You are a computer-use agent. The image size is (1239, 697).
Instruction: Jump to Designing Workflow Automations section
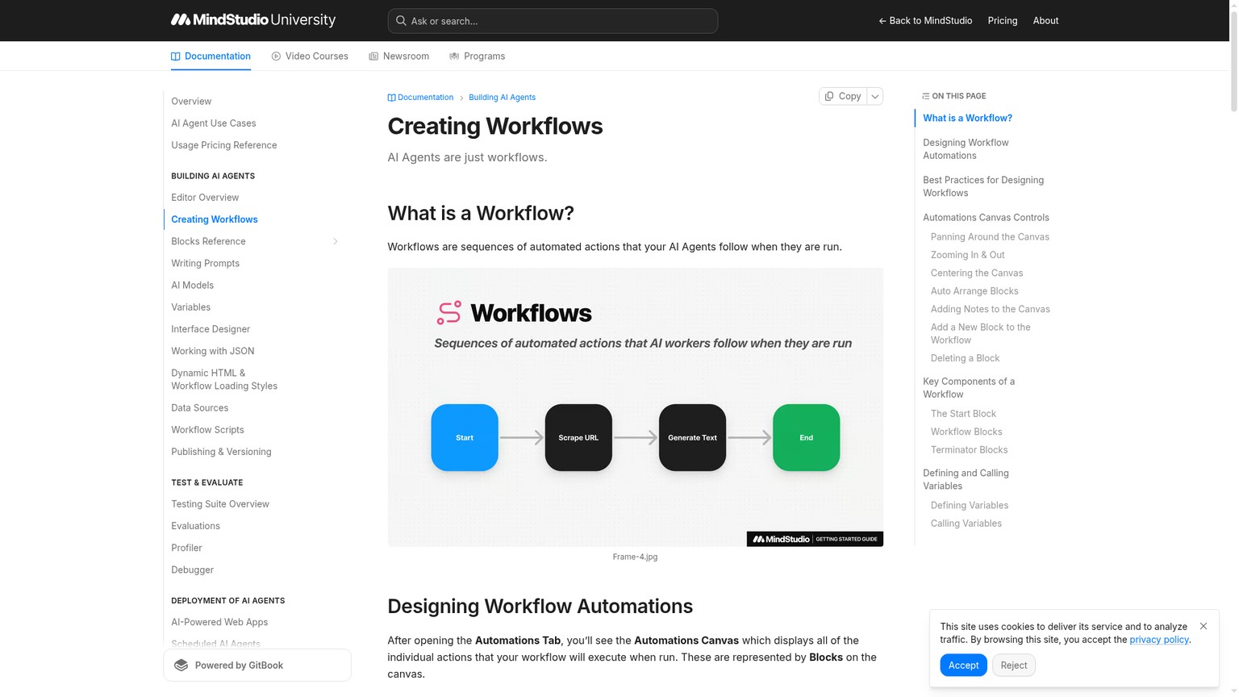pyautogui.click(x=966, y=149)
